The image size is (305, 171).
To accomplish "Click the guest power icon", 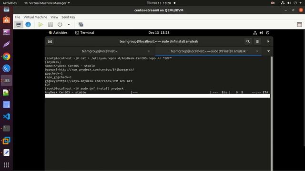I will point(268,33).
